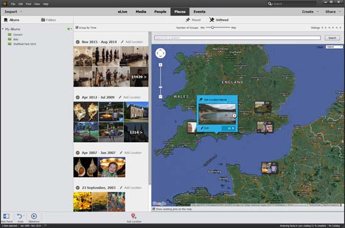Zoom in on the map with plus button
This screenshot has height=228, width=345.
tap(161, 65)
